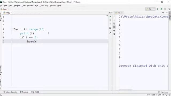This screenshot has width=171, height=96.
Task: Click the print(i) call on line 5
Action: (27, 33)
